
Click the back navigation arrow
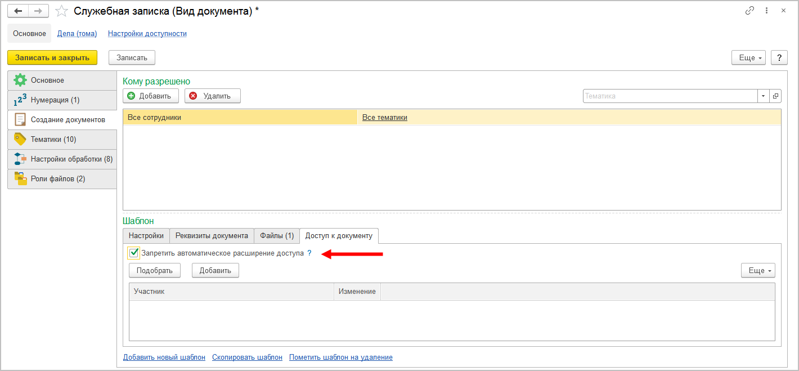[x=18, y=11]
